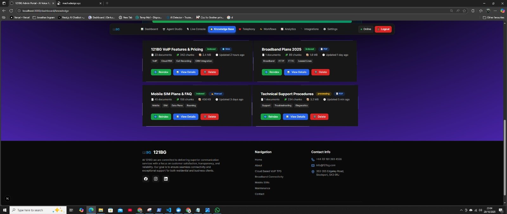Click the Windows taskbar search box
The image size is (507, 214).
38,210
